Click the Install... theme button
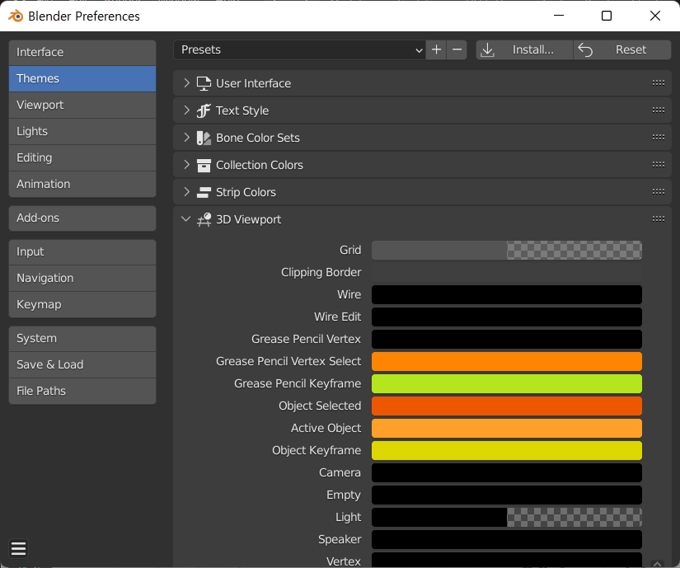 click(524, 49)
